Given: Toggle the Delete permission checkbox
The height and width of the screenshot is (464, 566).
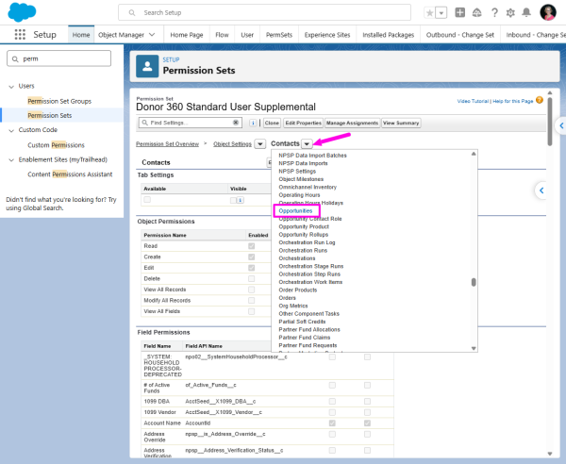Looking at the screenshot, I should point(251,278).
